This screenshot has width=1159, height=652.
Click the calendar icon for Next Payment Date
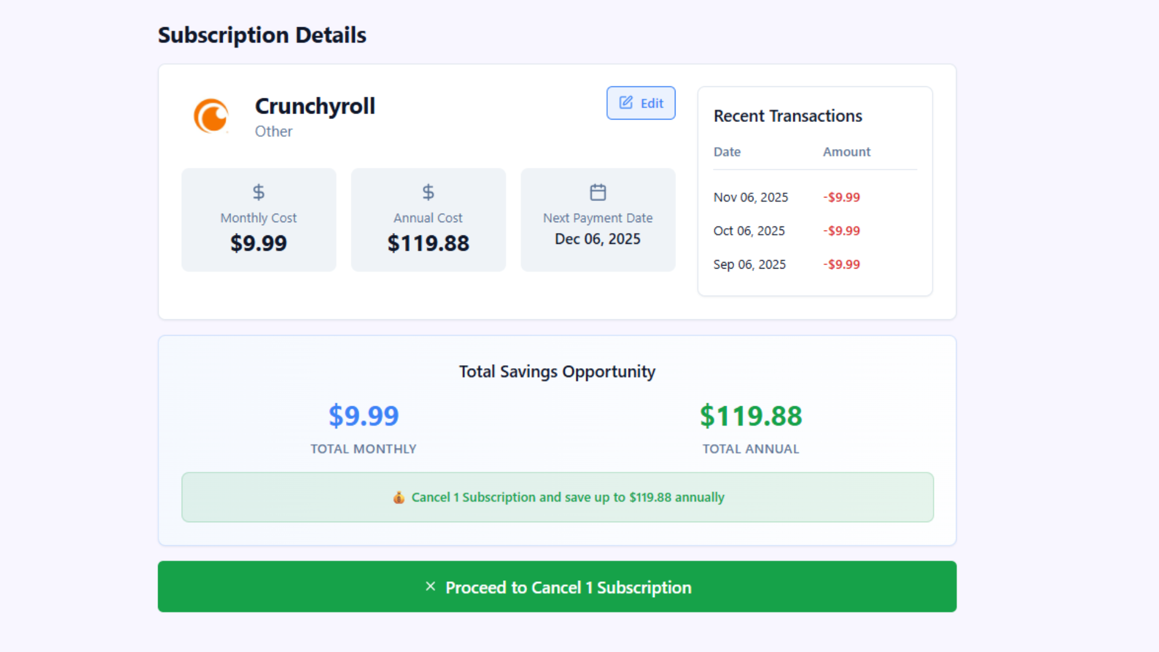[x=598, y=192]
